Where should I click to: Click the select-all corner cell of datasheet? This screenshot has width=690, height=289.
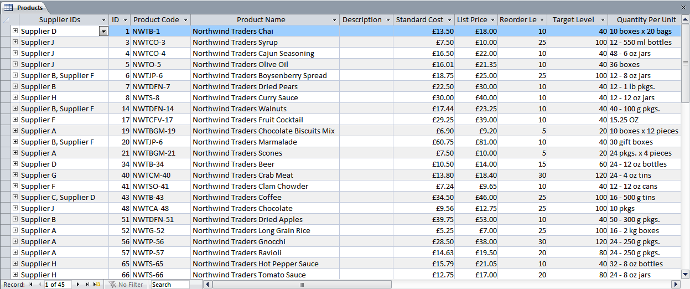6,20
